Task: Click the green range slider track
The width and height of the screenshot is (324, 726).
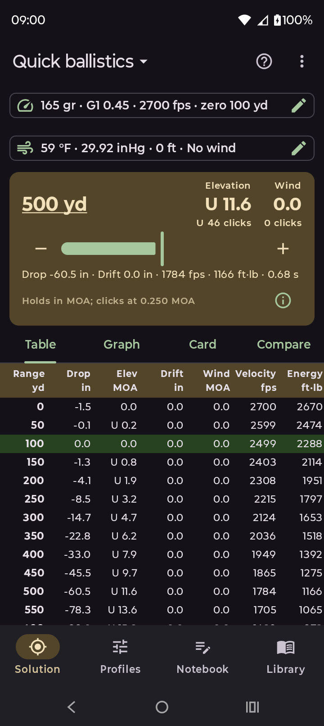Action: (108, 249)
